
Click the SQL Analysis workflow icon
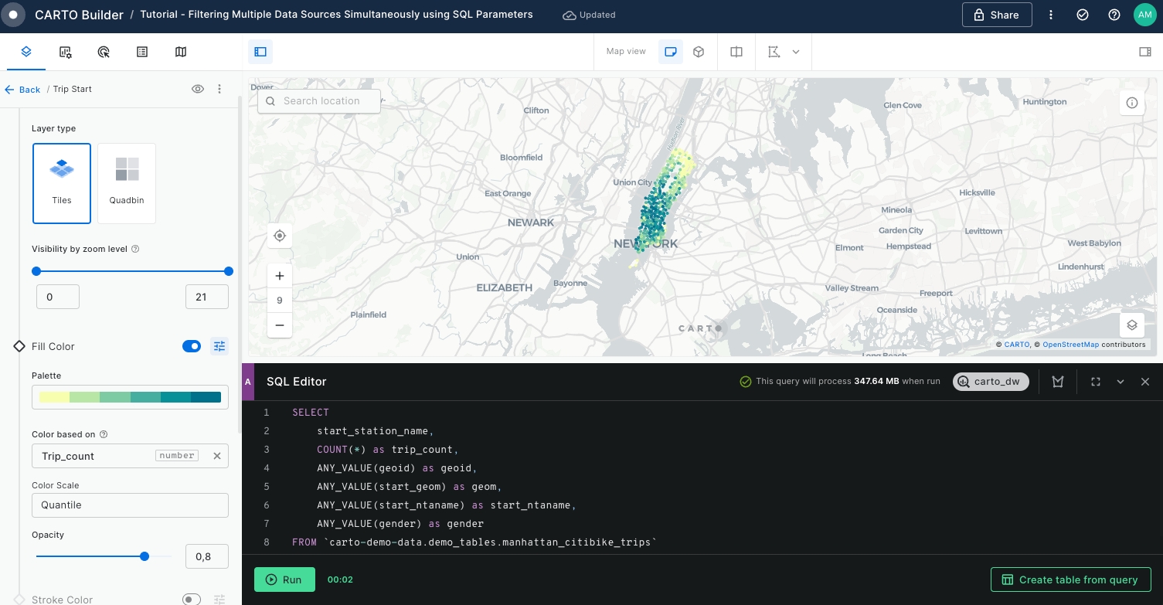pos(1058,382)
